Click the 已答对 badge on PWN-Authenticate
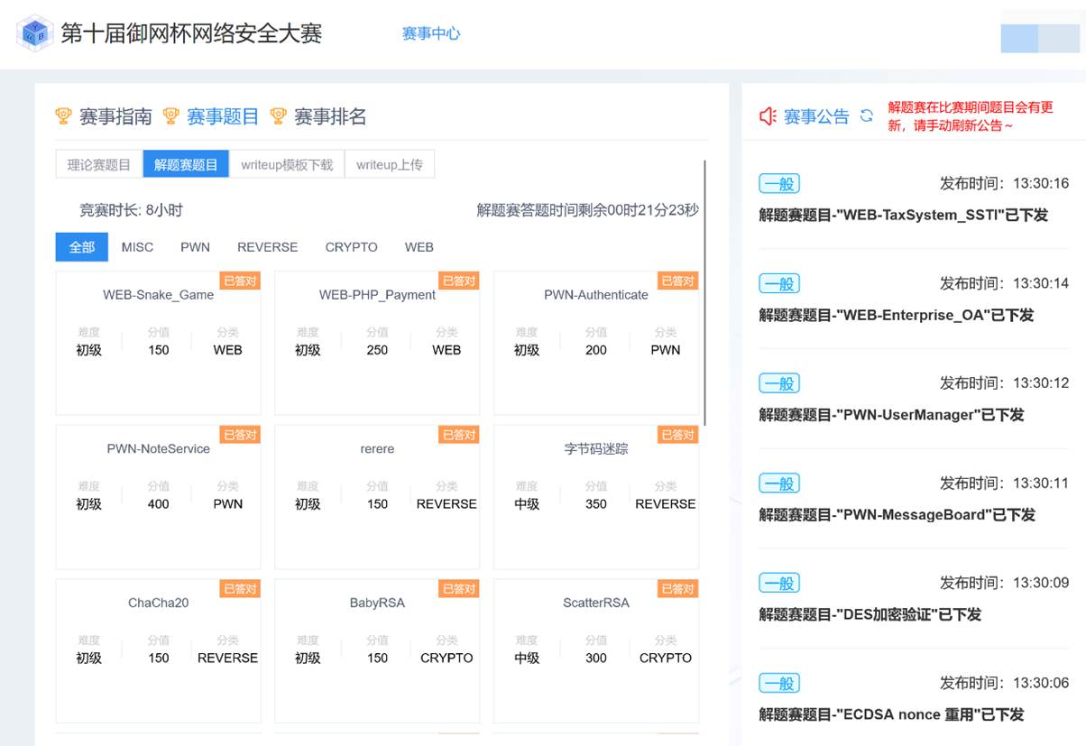Viewport: 1086px width, 746px height. tap(677, 281)
